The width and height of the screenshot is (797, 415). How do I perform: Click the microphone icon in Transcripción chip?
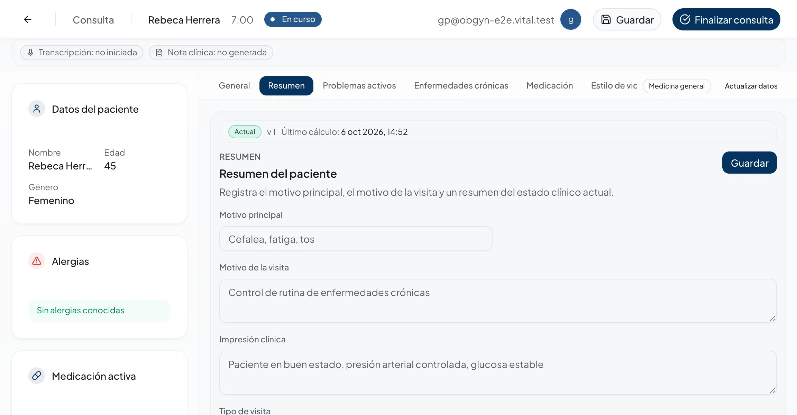(x=30, y=53)
